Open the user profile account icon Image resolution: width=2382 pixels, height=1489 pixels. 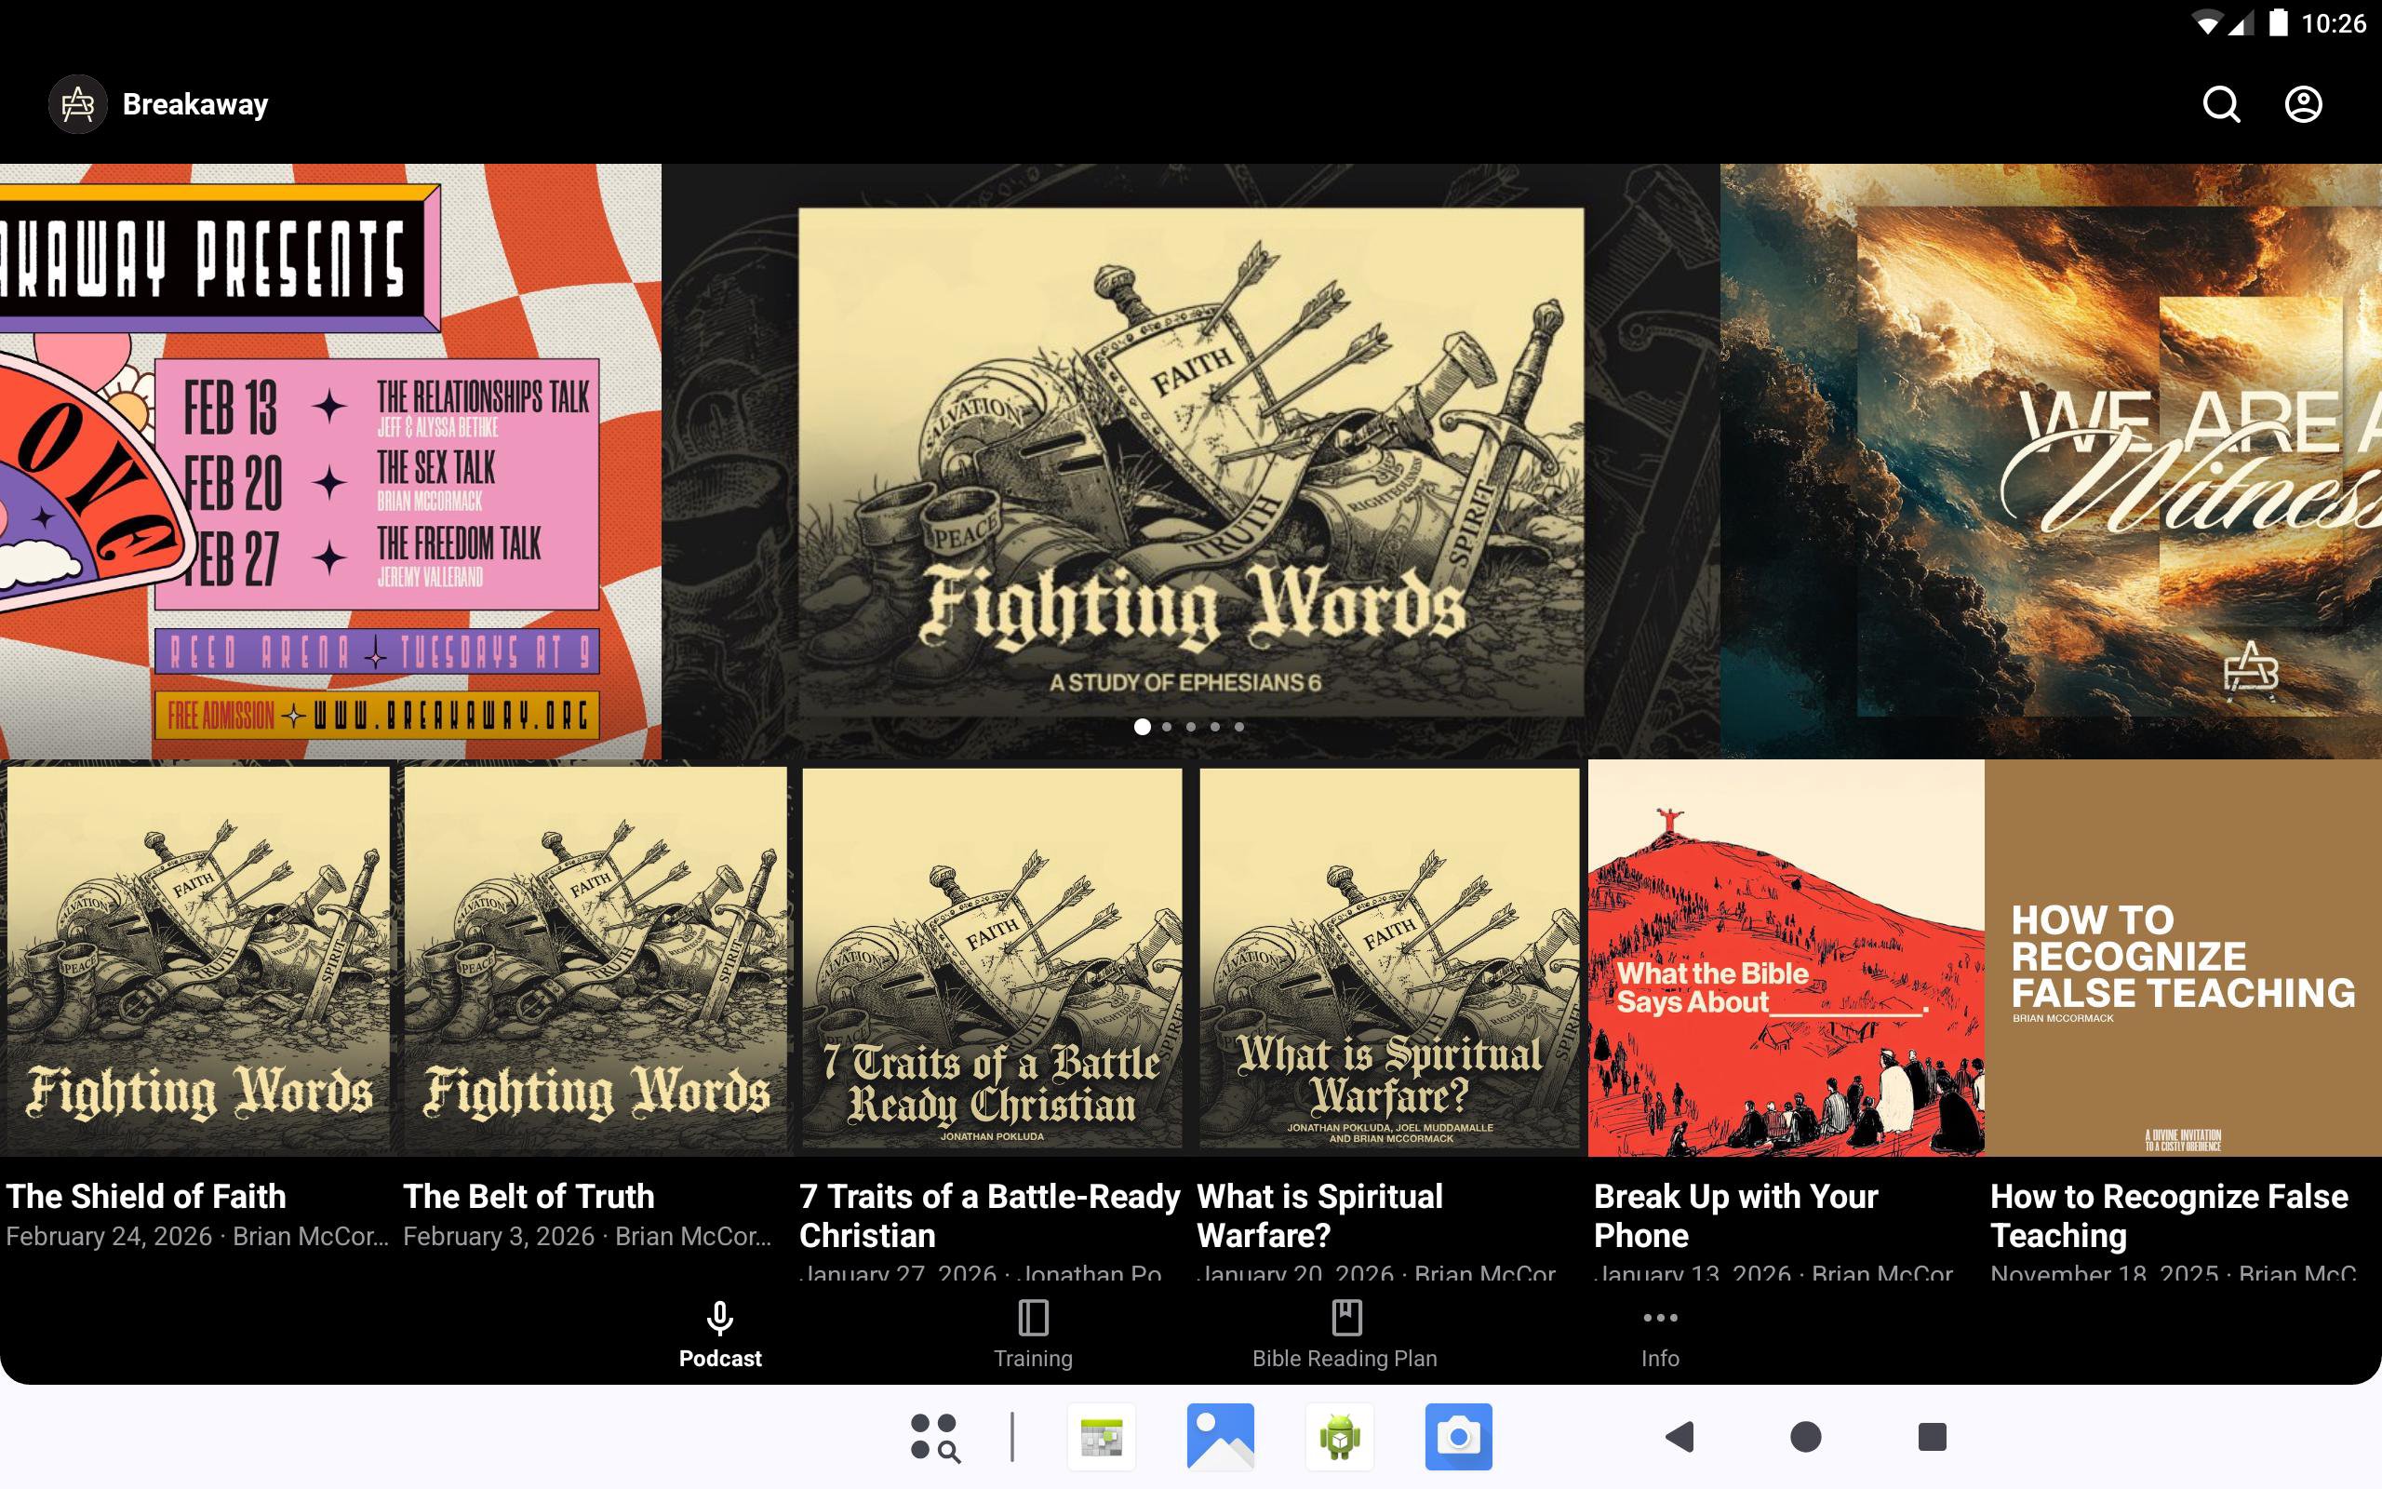click(x=2302, y=104)
